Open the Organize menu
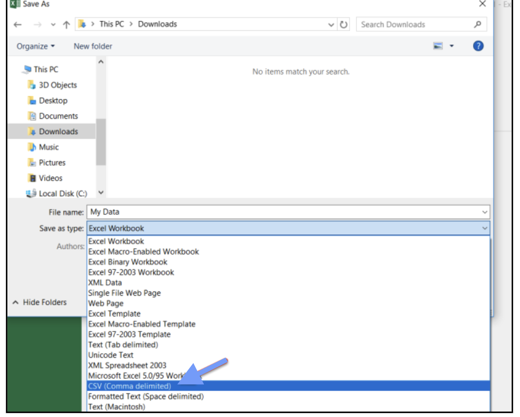Viewport: 520px width, 417px height. (35, 46)
